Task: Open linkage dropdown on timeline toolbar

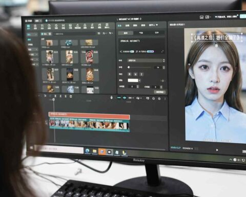Action: tap(131, 98)
